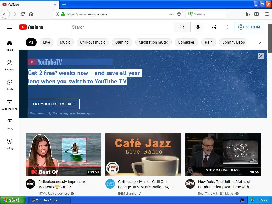Open MTV's Ridiculousness channel name
The height and width of the screenshot is (204, 272).
tap(54, 193)
